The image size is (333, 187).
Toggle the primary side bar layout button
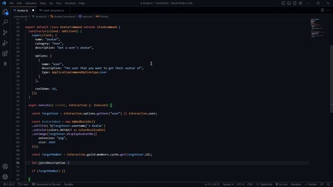pyautogui.click(x=283, y=3)
